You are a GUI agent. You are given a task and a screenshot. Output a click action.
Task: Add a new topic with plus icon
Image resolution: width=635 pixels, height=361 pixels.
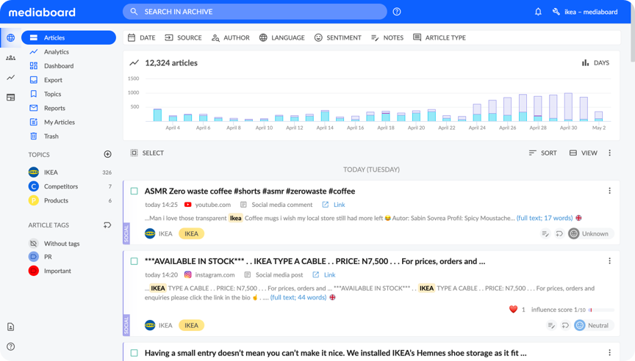(x=107, y=154)
